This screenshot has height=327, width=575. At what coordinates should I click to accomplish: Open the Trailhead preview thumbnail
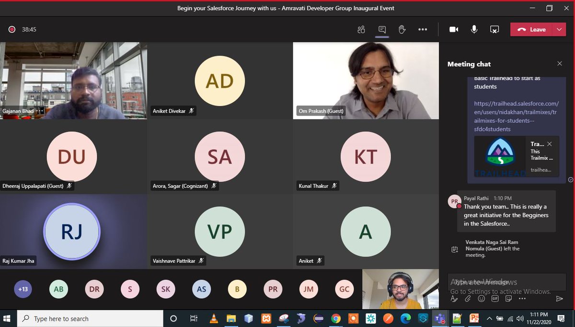(x=500, y=157)
